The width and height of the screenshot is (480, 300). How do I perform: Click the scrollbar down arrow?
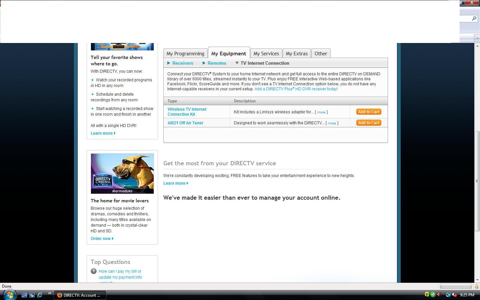(x=477, y=280)
